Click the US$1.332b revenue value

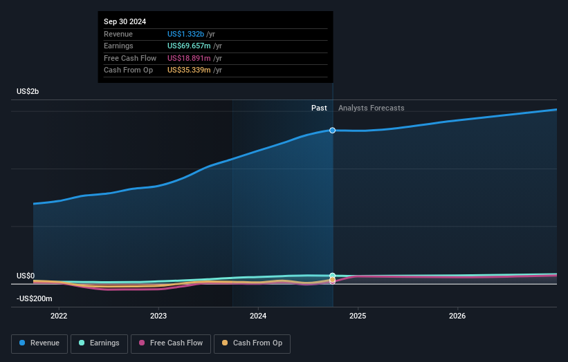click(185, 34)
